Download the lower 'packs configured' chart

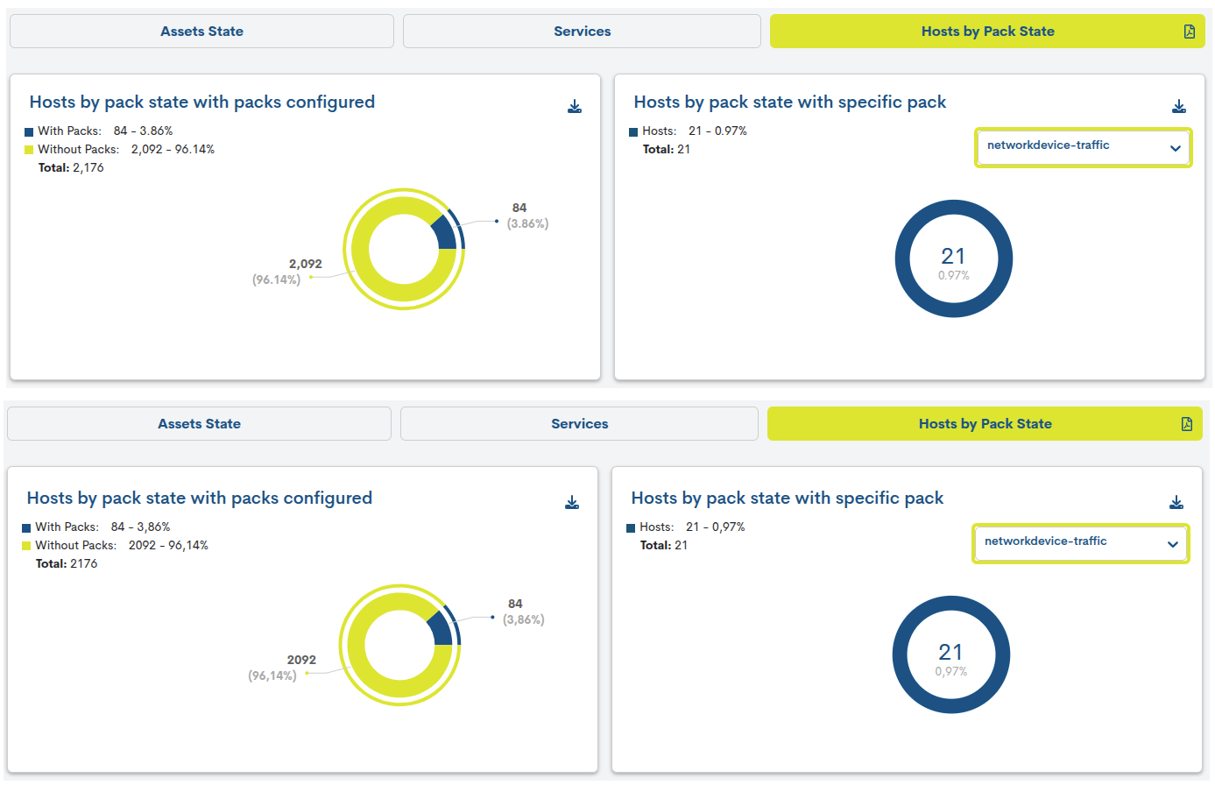[x=572, y=503]
